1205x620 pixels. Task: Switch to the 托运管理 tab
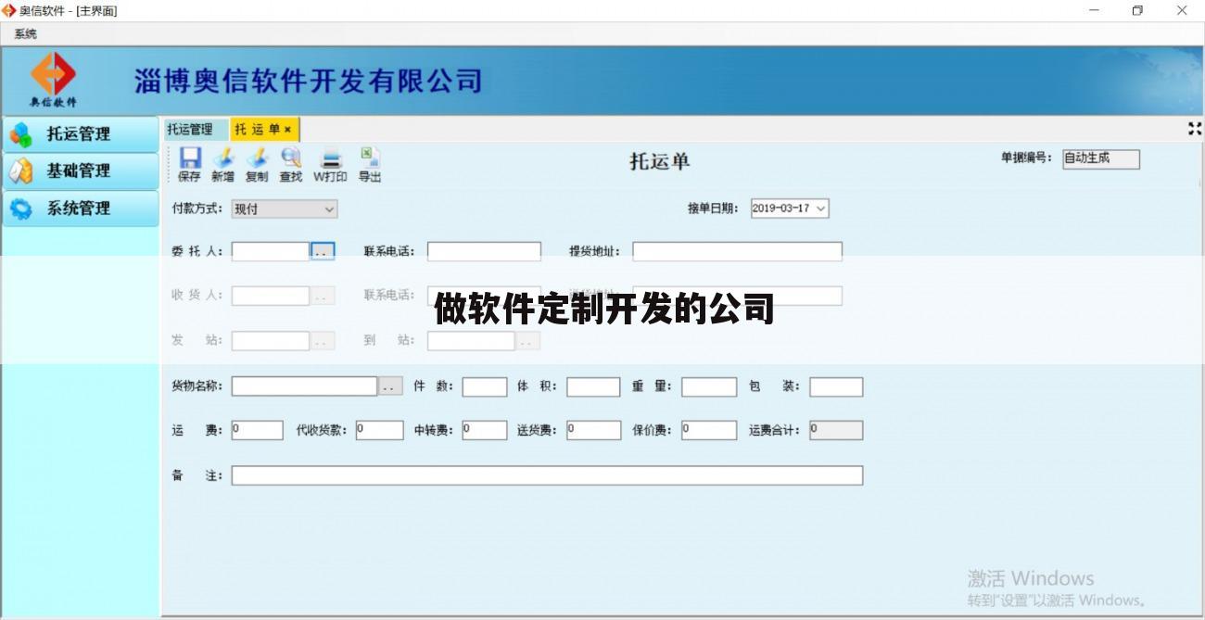tap(188, 129)
